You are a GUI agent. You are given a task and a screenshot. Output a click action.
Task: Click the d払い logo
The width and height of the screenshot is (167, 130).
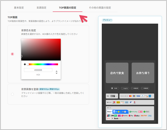tap(137, 116)
